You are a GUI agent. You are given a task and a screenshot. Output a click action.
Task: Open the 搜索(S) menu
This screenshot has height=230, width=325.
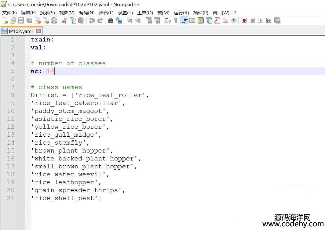point(47,13)
